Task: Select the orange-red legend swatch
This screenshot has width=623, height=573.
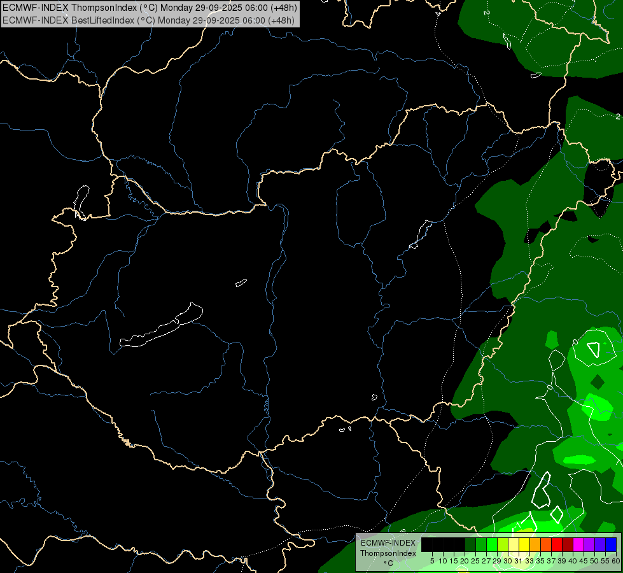Action: [x=546, y=544]
